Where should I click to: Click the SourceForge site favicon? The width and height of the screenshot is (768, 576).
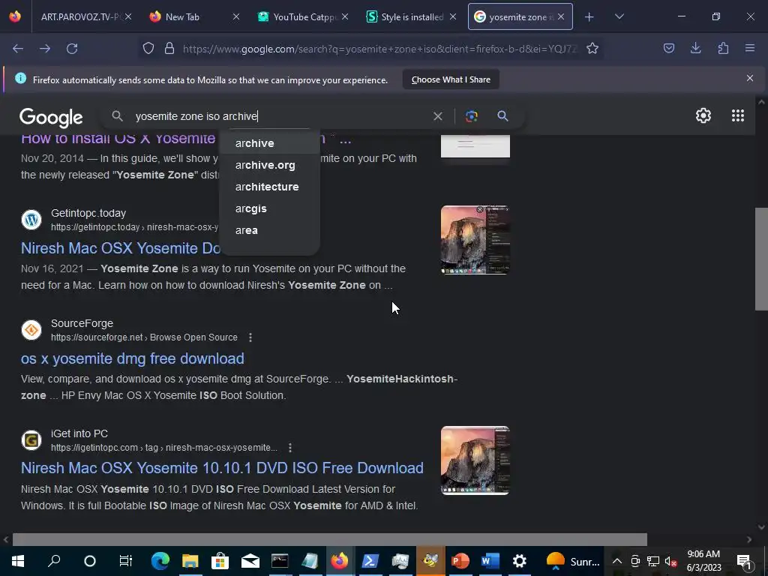31,330
